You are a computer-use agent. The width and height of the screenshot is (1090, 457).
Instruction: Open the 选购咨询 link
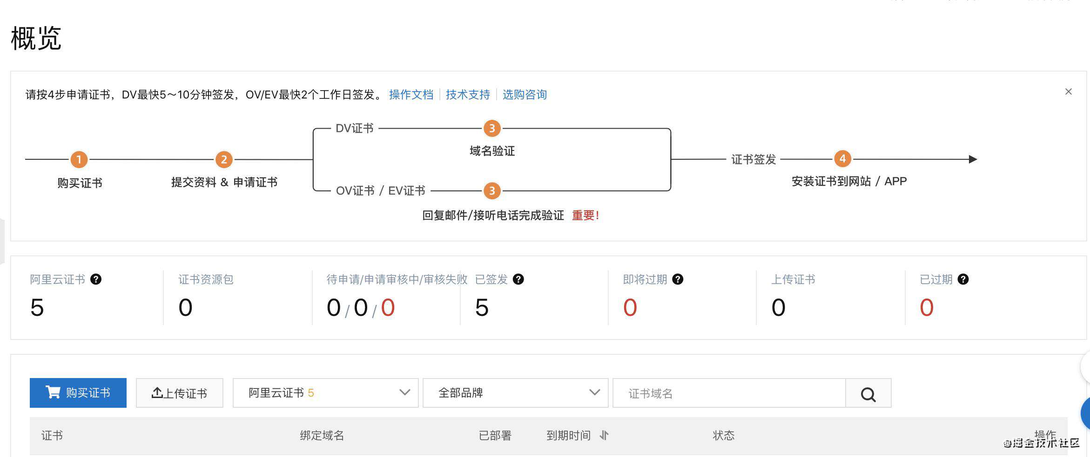[x=525, y=95]
